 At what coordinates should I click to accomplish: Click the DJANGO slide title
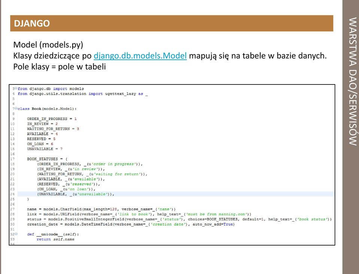(x=32, y=23)
